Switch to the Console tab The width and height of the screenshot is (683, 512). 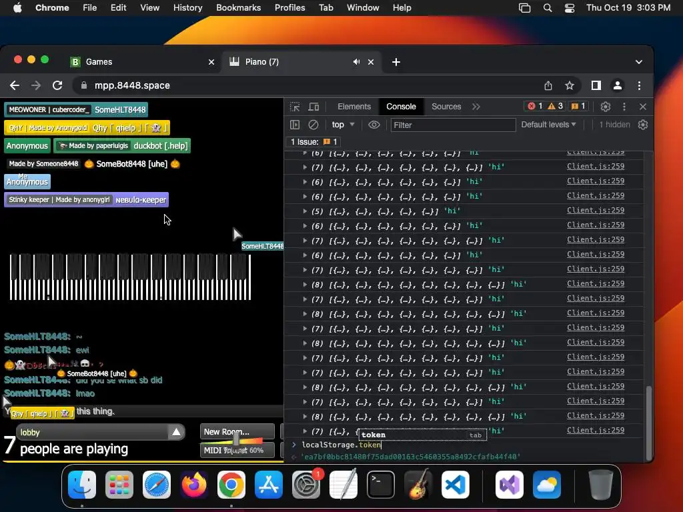pyautogui.click(x=401, y=107)
